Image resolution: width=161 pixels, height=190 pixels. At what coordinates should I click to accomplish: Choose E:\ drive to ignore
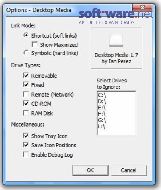click(116, 108)
